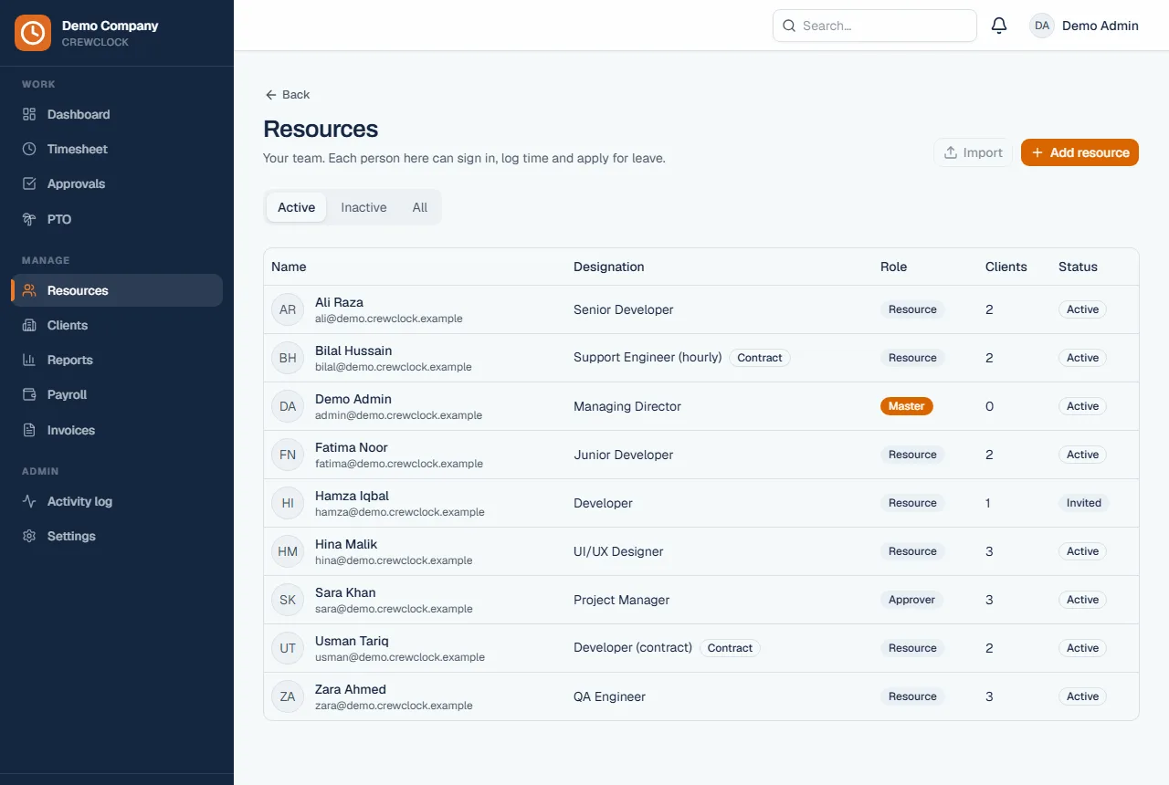The height and width of the screenshot is (785, 1169).
Task: Click the CrewClock clock logo icon
Action: [33, 33]
